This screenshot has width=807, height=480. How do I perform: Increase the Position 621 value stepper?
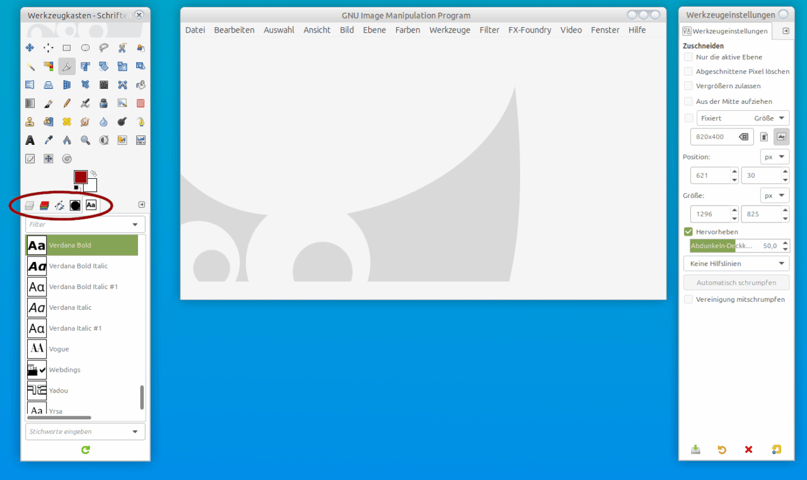(x=734, y=171)
